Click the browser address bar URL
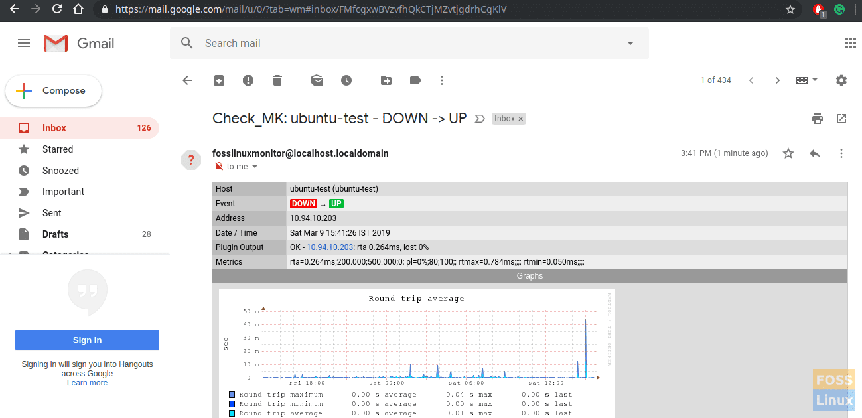Image resolution: width=862 pixels, height=418 pixels. click(x=311, y=9)
